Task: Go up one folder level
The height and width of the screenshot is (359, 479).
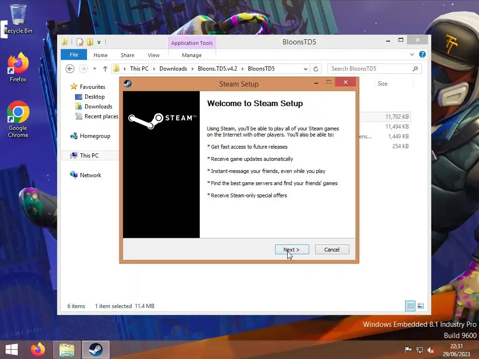Action: 105,69
